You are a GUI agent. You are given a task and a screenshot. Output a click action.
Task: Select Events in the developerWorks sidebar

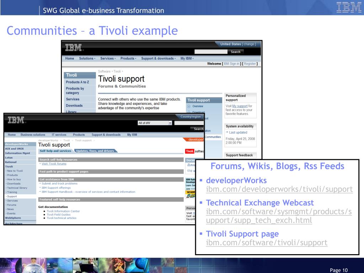pyautogui.click(x=11, y=213)
